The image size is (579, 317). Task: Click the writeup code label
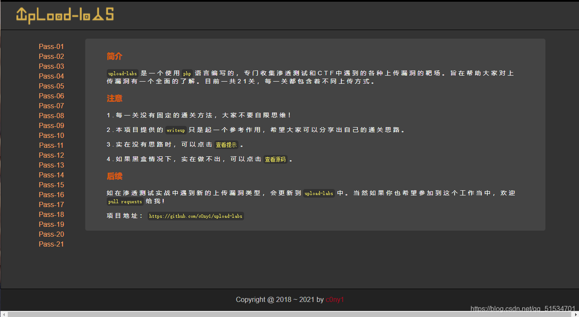pyautogui.click(x=176, y=130)
